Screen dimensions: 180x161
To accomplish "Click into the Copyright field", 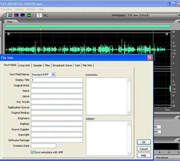I will point(57,135).
